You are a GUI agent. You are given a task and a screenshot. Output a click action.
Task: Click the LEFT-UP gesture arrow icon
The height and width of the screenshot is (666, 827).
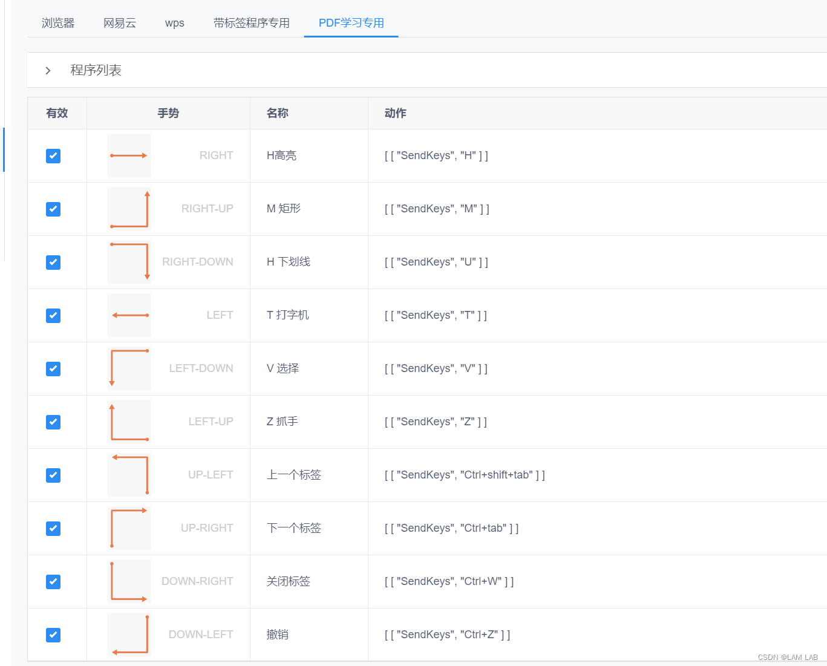tap(129, 422)
